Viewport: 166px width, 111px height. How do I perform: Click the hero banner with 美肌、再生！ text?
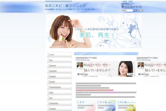[94, 31]
